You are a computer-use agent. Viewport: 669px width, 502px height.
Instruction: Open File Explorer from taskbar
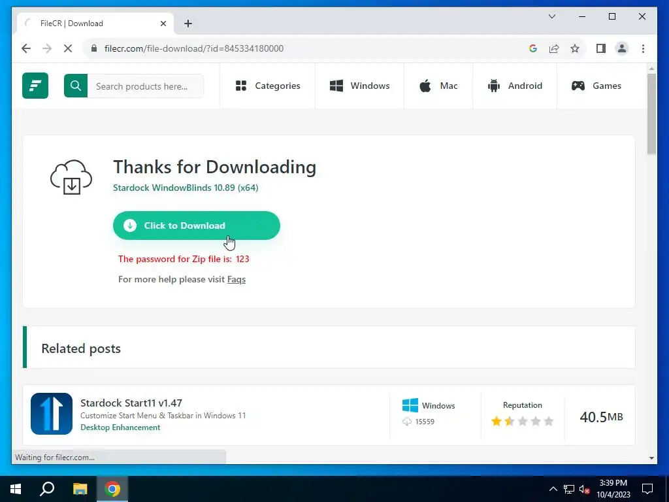[80, 489]
